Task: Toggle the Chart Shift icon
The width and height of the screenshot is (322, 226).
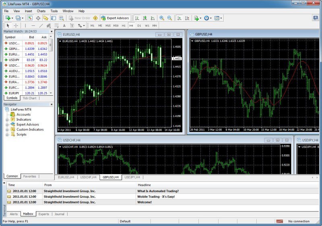Action: coord(187,18)
